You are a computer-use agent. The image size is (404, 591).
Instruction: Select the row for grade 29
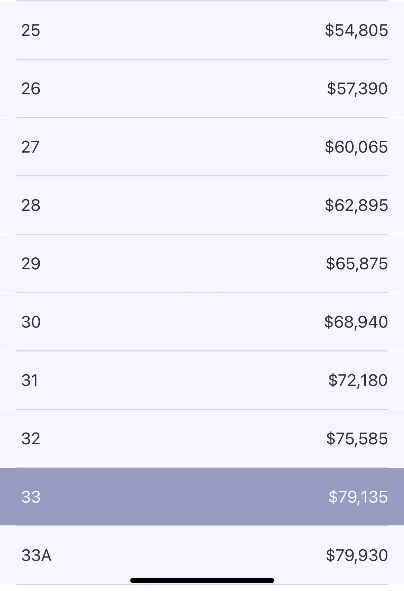(202, 263)
